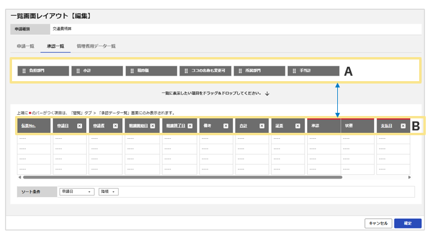The width and height of the screenshot is (430, 238).
Task: Click the drag handle on 所属部門 item
Action: pos(240,71)
